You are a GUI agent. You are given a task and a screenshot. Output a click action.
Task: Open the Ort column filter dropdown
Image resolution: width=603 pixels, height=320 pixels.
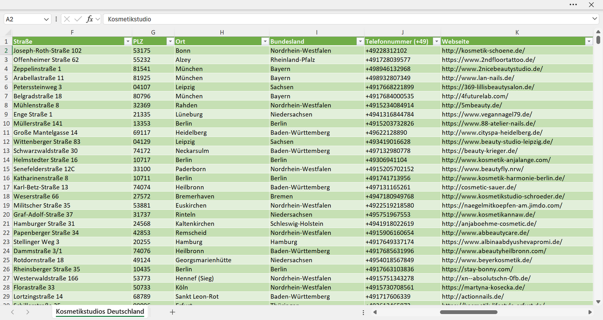pyautogui.click(x=265, y=41)
